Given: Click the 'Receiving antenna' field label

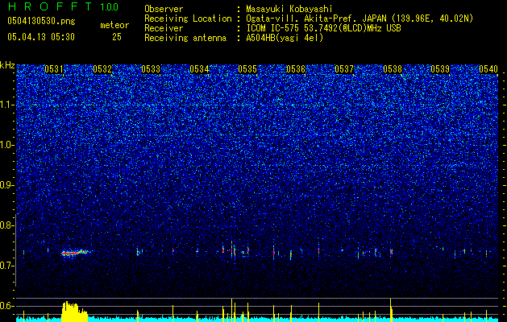Looking at the screenshot, I should coord(185,38).
